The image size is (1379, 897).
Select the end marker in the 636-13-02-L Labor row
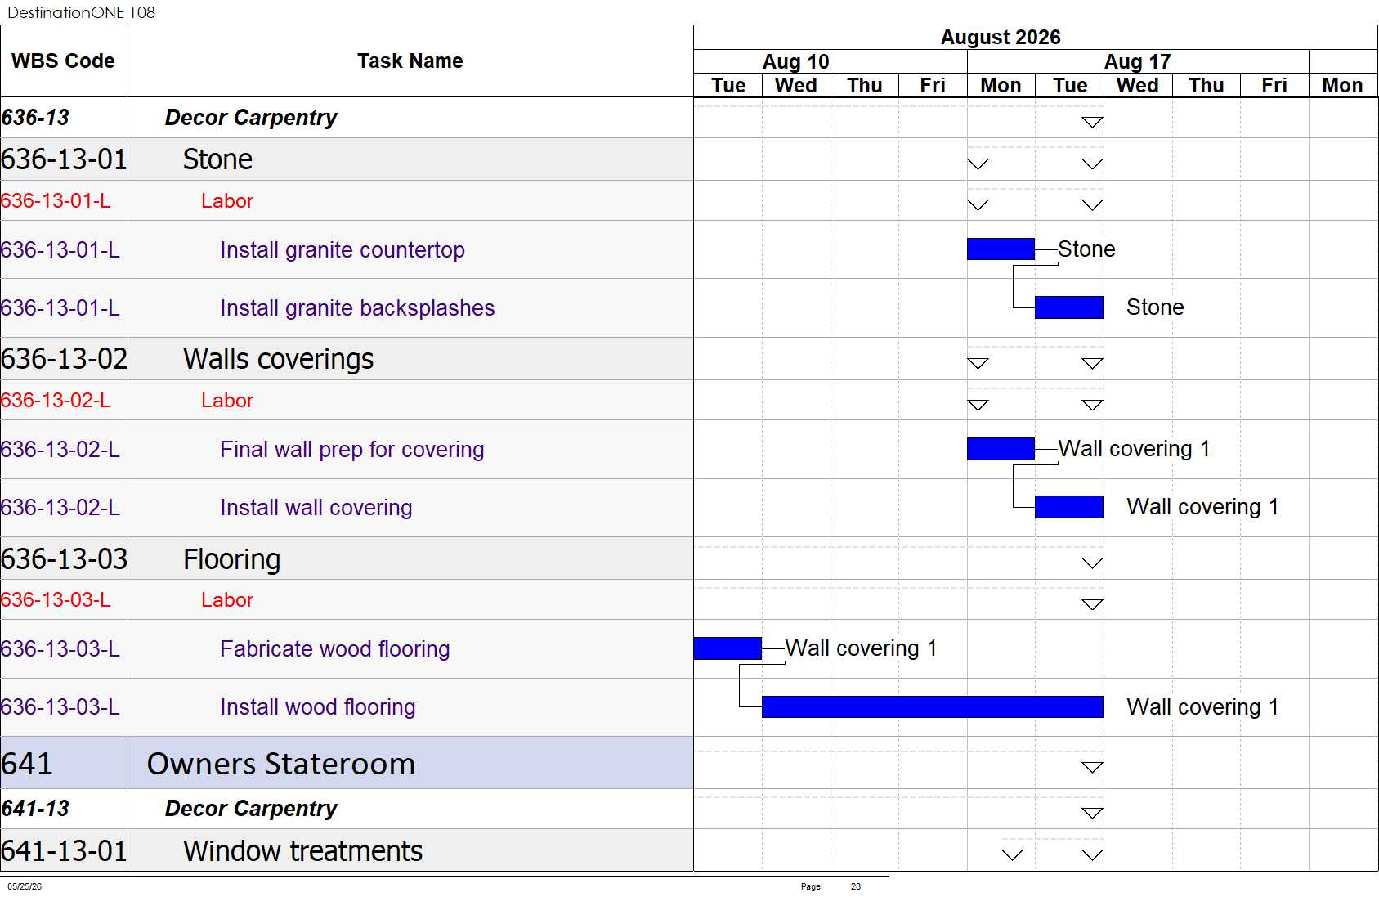point(1092,405)
